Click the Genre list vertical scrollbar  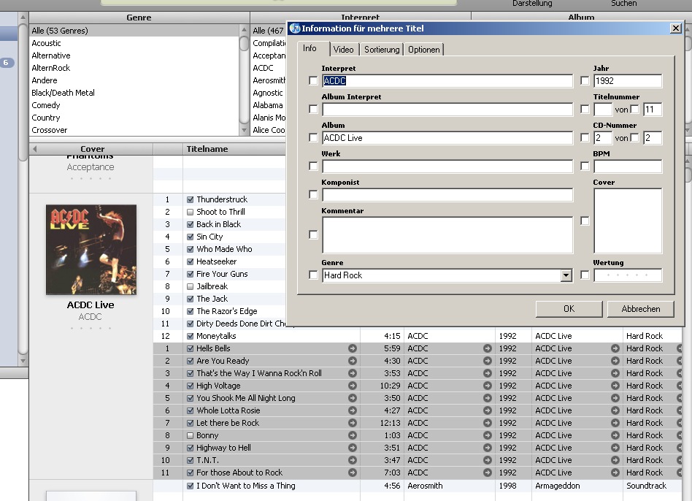click(244, 80)
